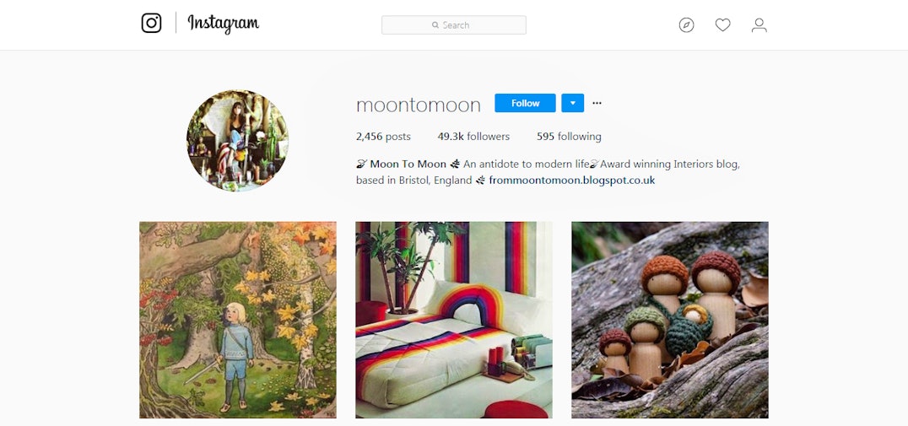908x426 pixels.
Task: Click the moontomoon username heading
Action: (x=419, y=105)
